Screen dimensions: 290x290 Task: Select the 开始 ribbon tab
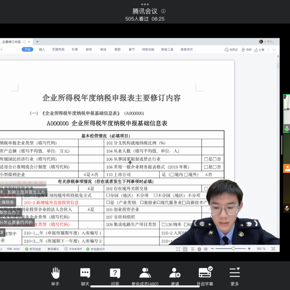click(x=27, y=49)
